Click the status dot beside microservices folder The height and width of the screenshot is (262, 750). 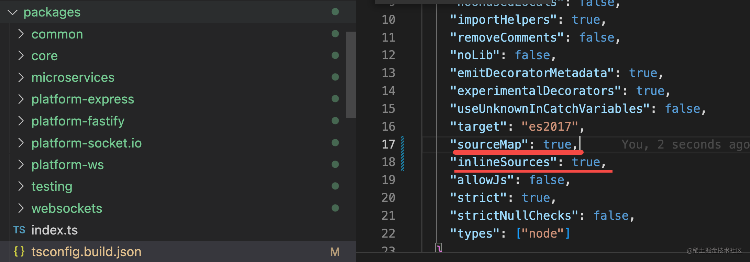(335, 77)
